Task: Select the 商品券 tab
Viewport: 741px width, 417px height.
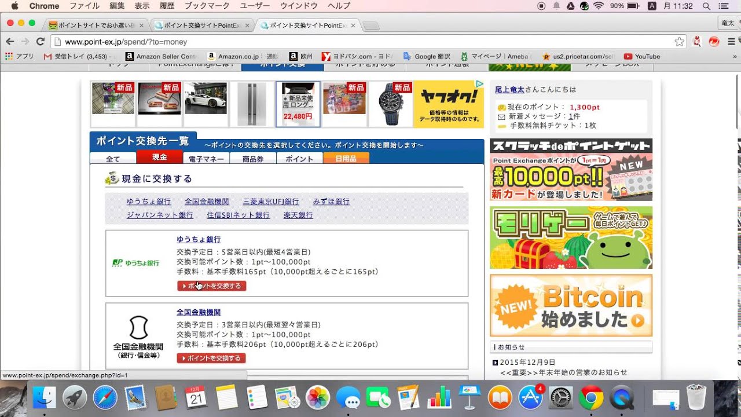Action: tap(253, 158)
